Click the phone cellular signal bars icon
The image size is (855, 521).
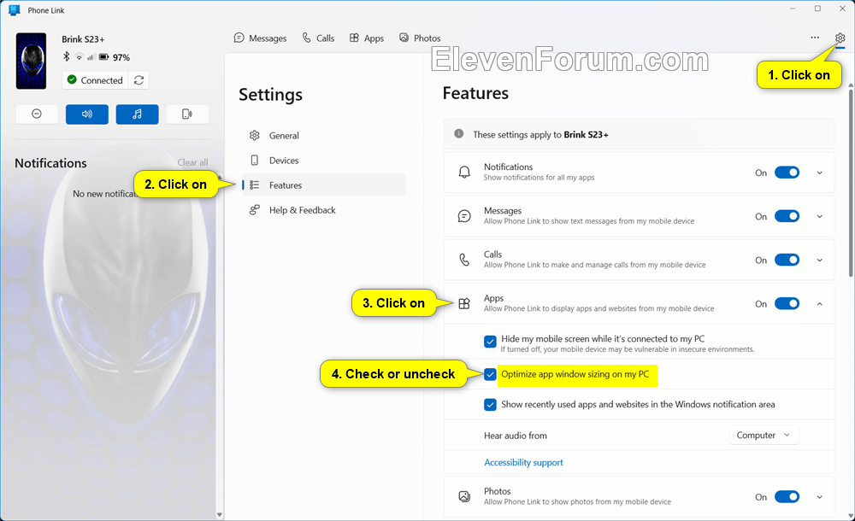[91, 56]
